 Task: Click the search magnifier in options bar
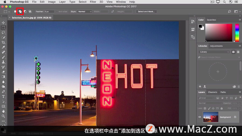229,11
